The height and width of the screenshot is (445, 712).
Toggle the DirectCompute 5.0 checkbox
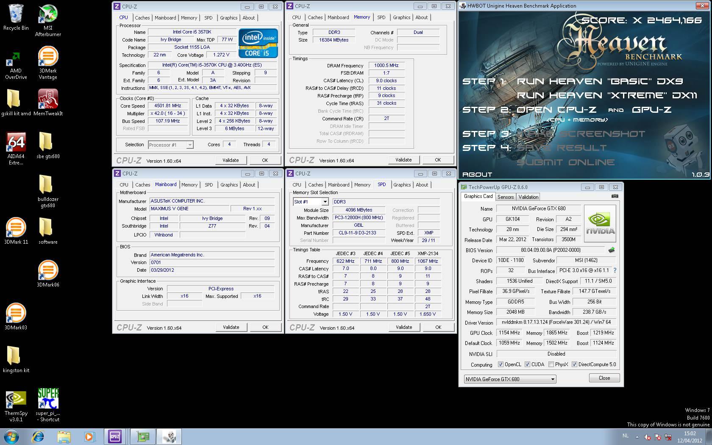point(574,364)
